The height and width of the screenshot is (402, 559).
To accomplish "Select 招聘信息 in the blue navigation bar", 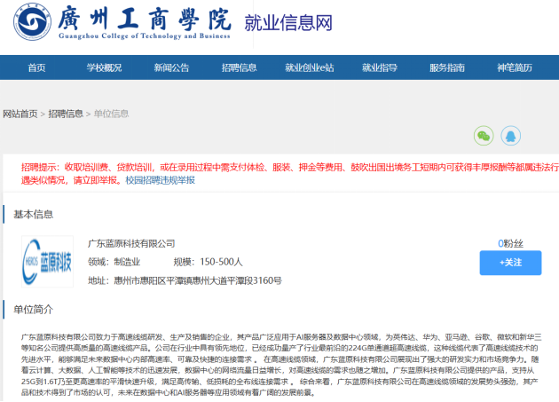I will (239, 67).
